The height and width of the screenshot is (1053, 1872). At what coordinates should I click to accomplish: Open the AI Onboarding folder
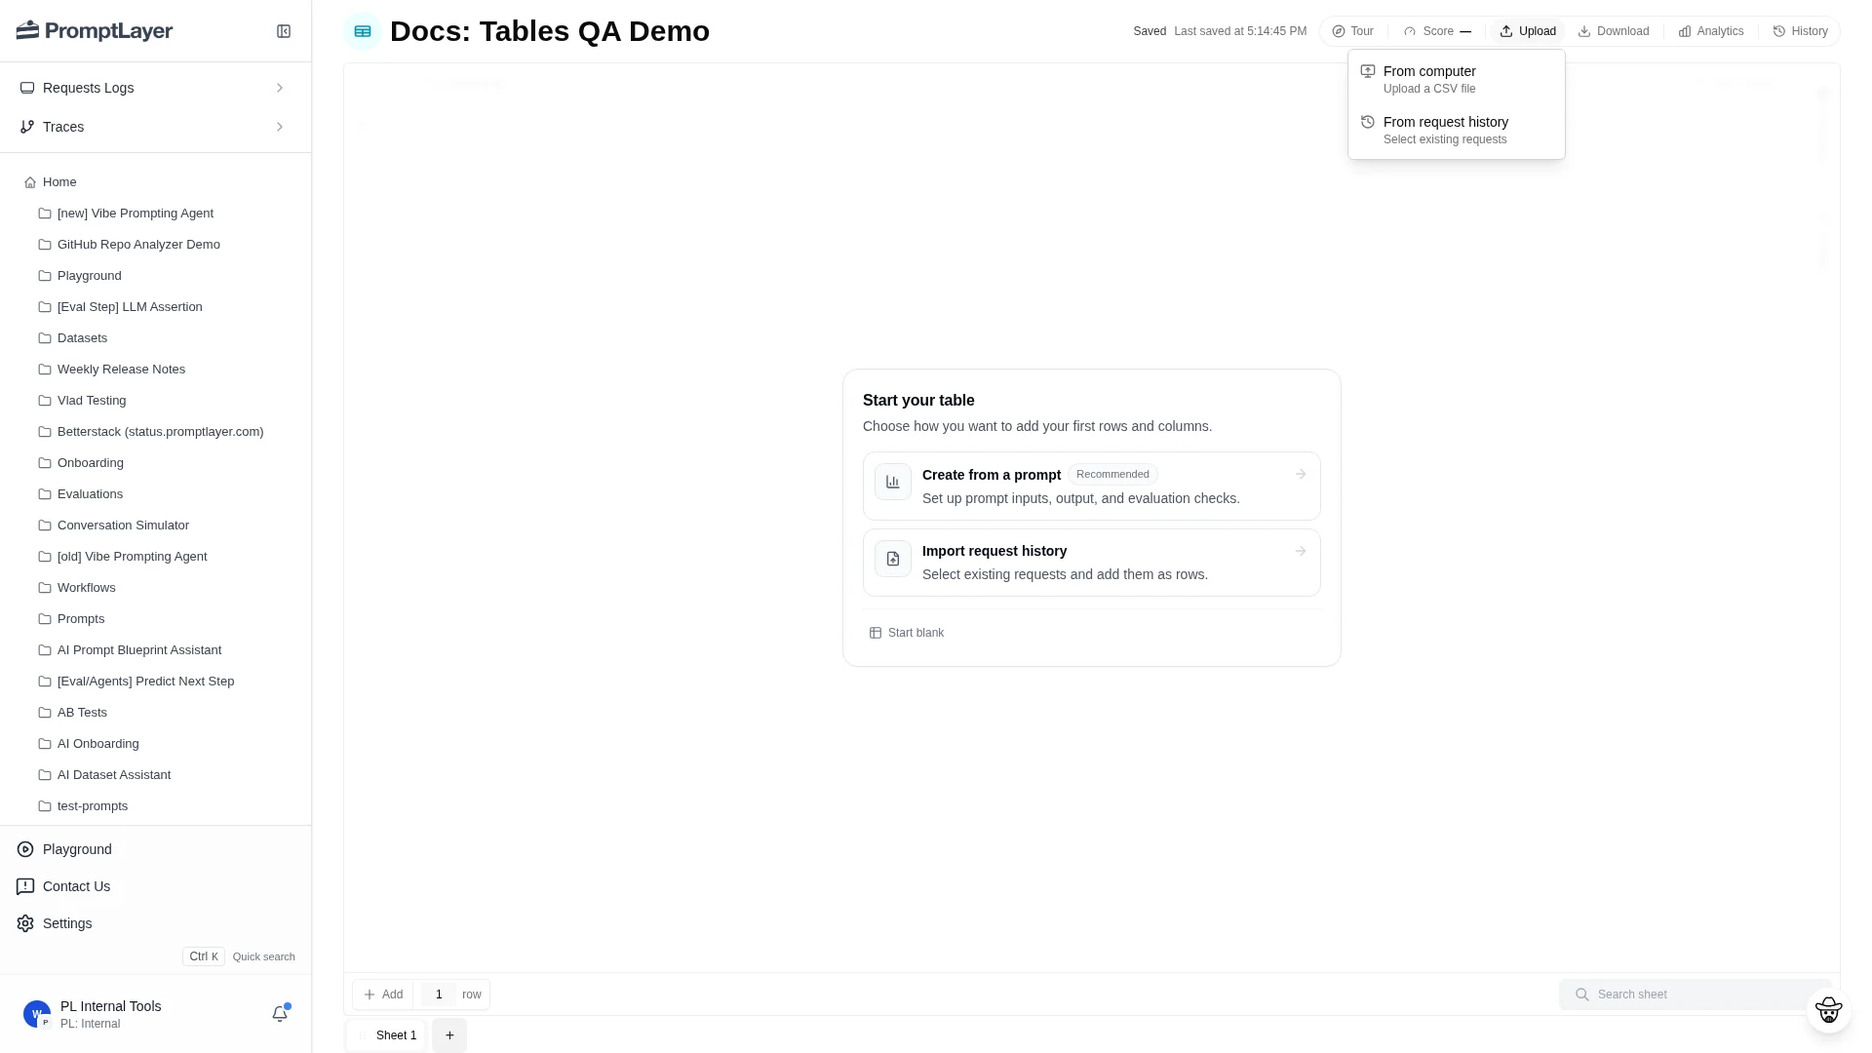pos(97,744)
